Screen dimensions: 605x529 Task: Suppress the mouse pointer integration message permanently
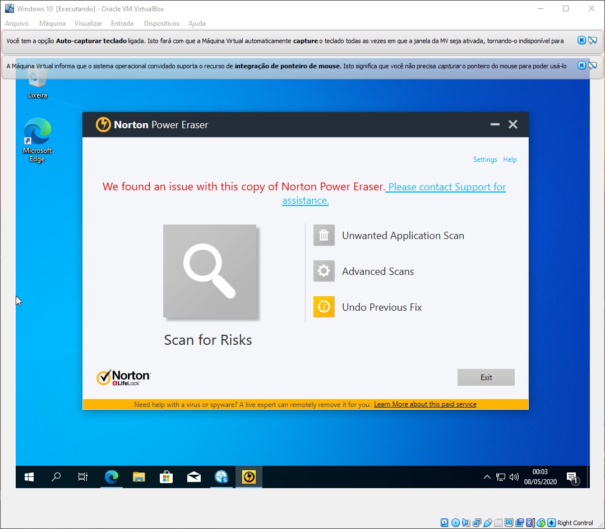[593, 65]
